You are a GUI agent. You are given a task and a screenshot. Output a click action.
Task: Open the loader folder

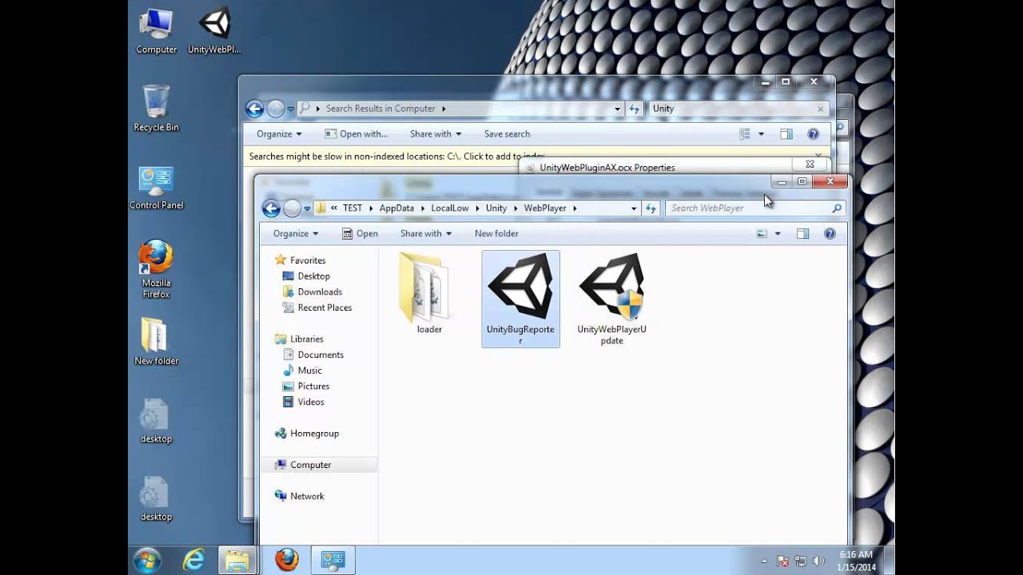428,293
